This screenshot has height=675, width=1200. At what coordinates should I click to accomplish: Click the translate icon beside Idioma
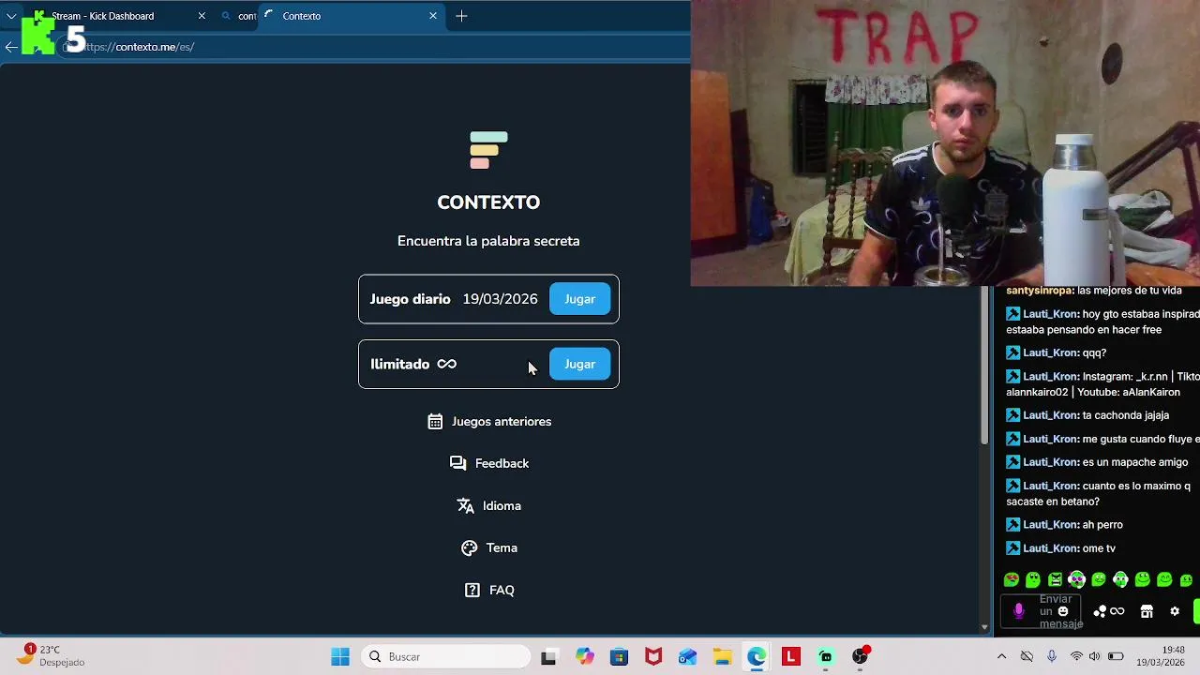[x=465, y=505]
